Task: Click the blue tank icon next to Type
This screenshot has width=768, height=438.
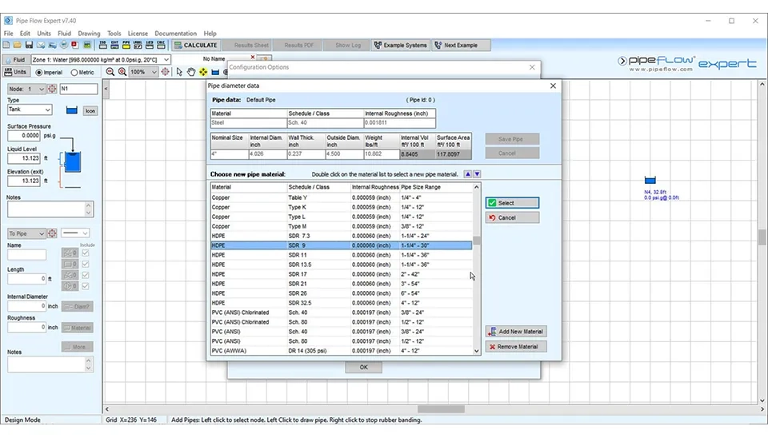Action: [x=71, y=110]
